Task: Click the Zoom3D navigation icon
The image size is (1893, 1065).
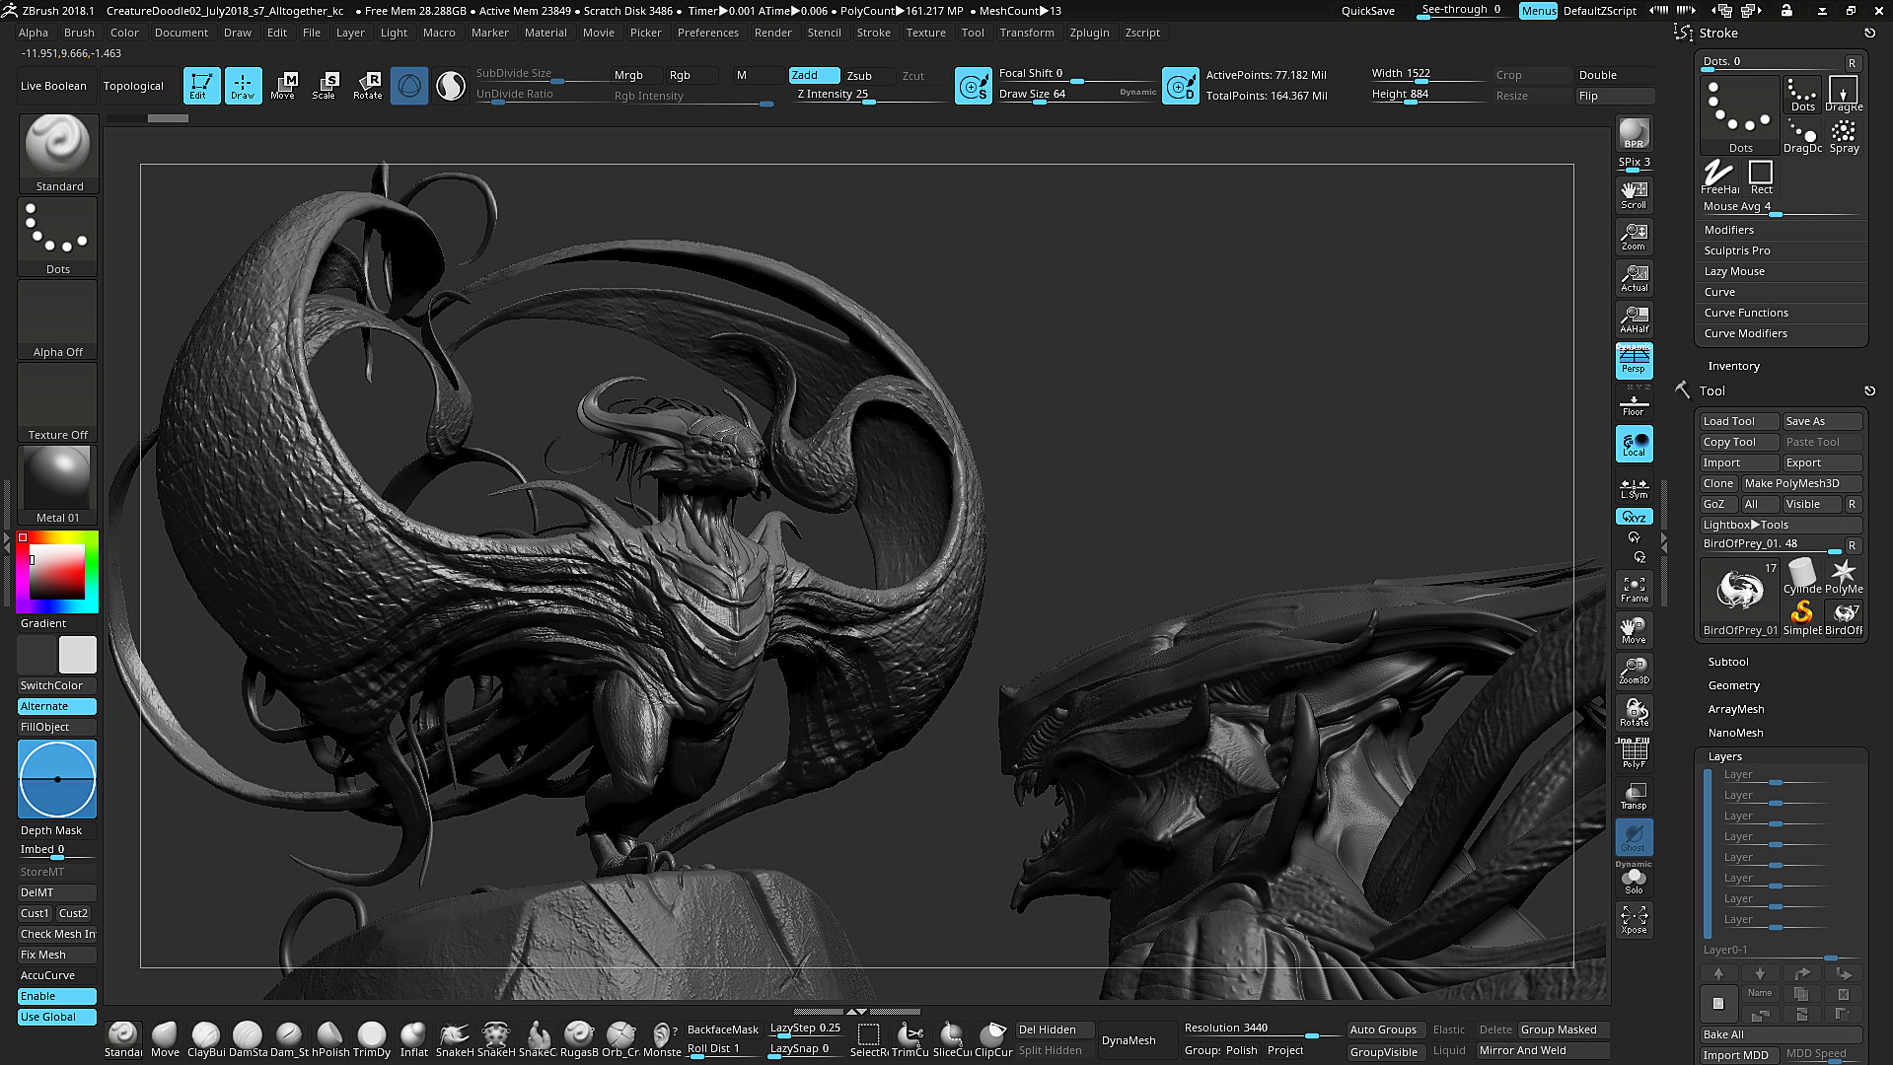Action: tap(1634, 670)
